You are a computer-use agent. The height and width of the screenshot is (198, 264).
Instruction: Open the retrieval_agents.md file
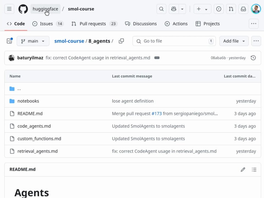[38, 151]
